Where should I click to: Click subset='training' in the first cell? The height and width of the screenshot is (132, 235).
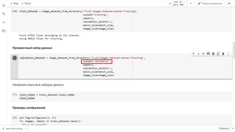pos(95,15)
